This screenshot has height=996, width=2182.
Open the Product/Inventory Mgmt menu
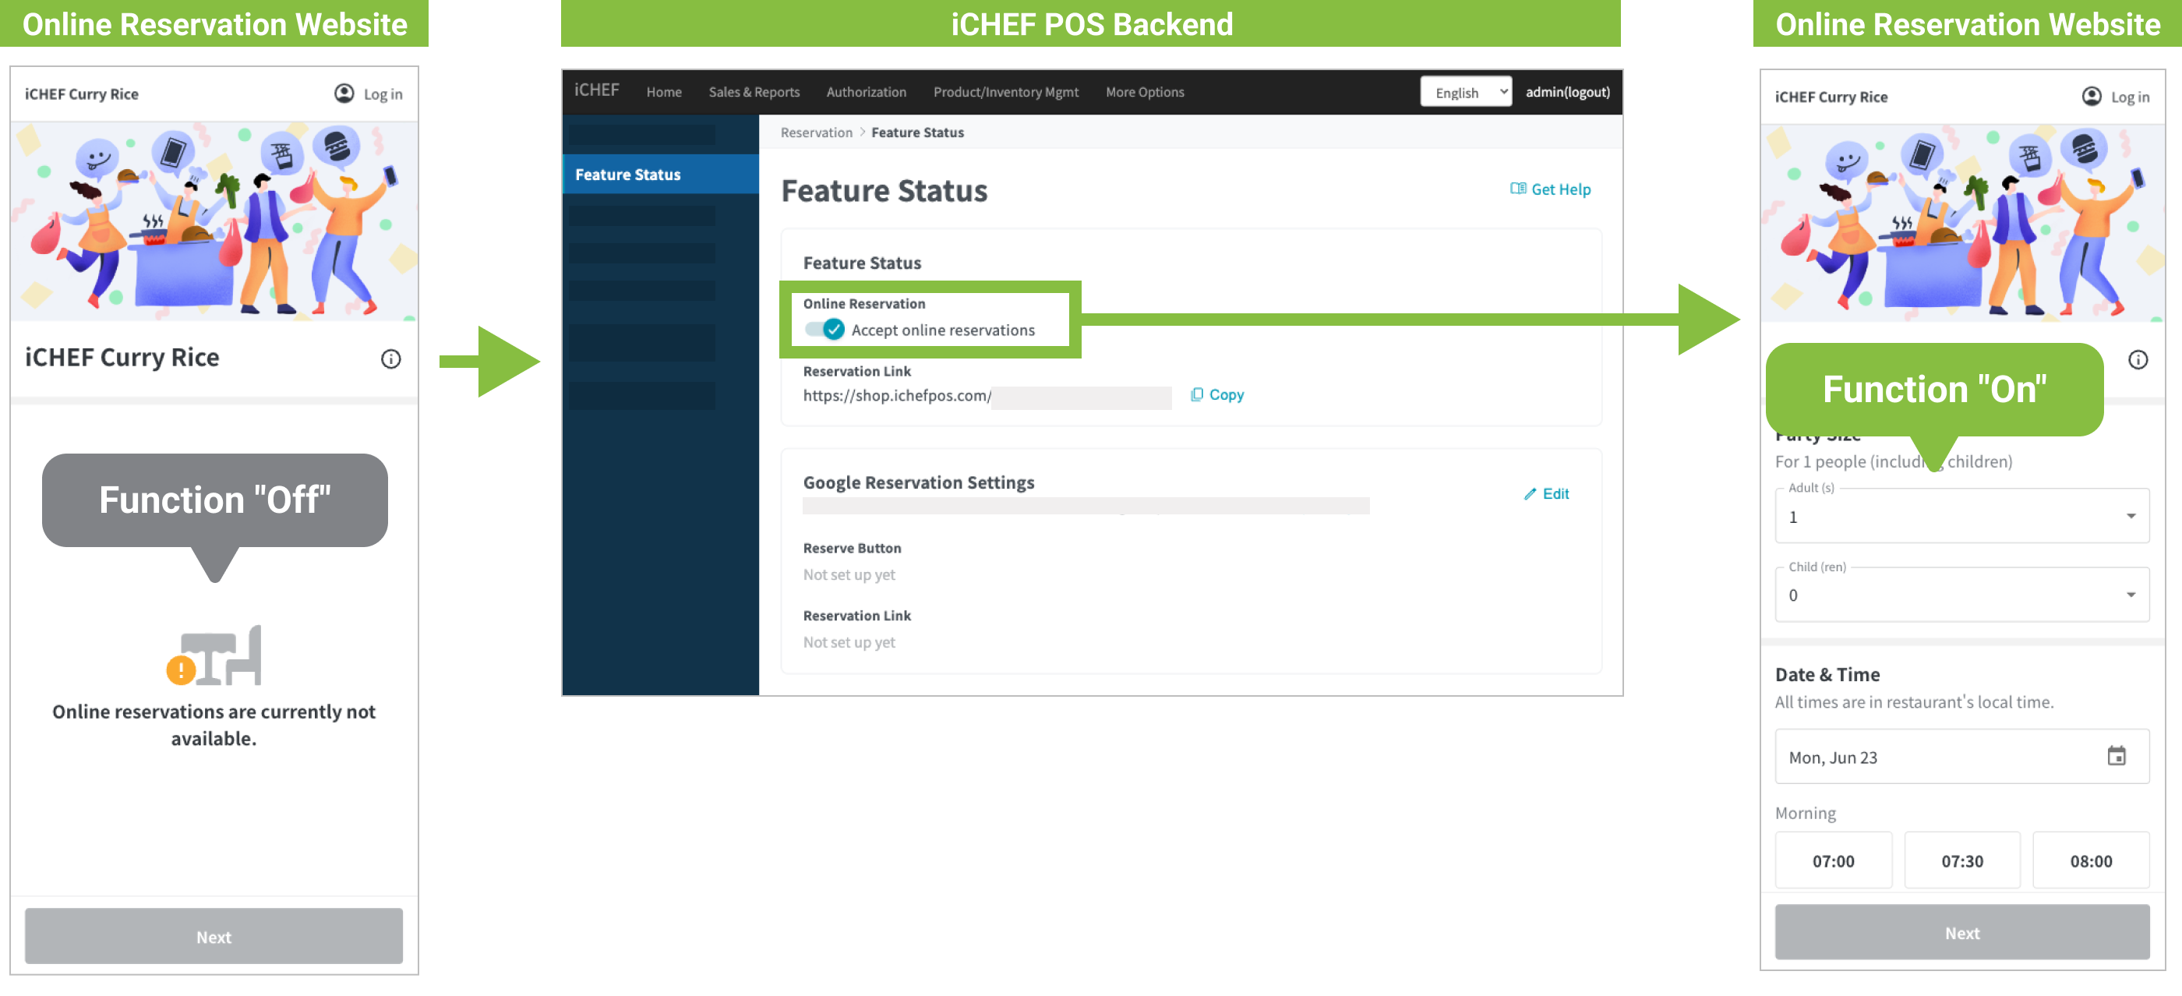coord(1005,92)
